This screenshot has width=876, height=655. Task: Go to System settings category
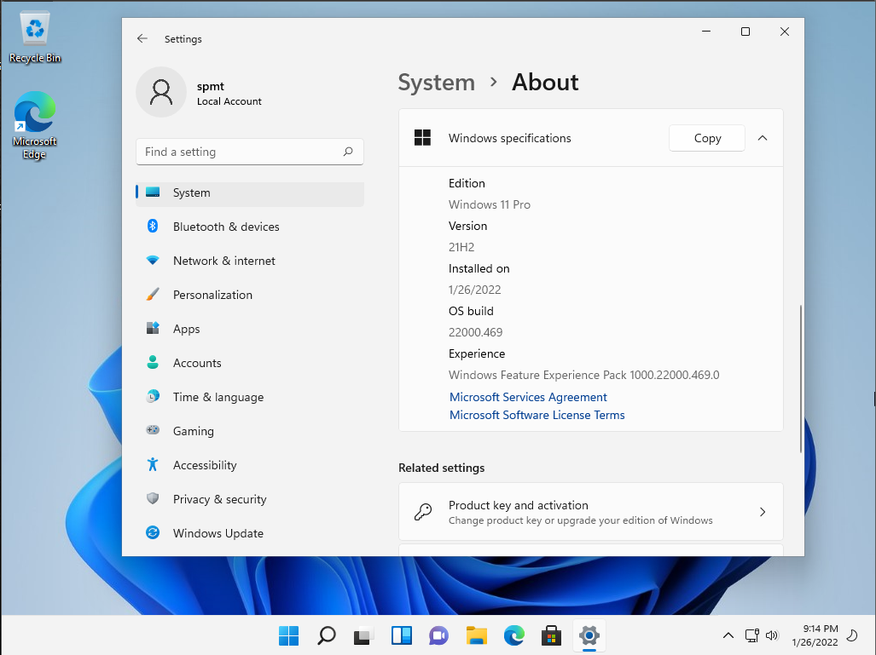[x=250, y=193]
